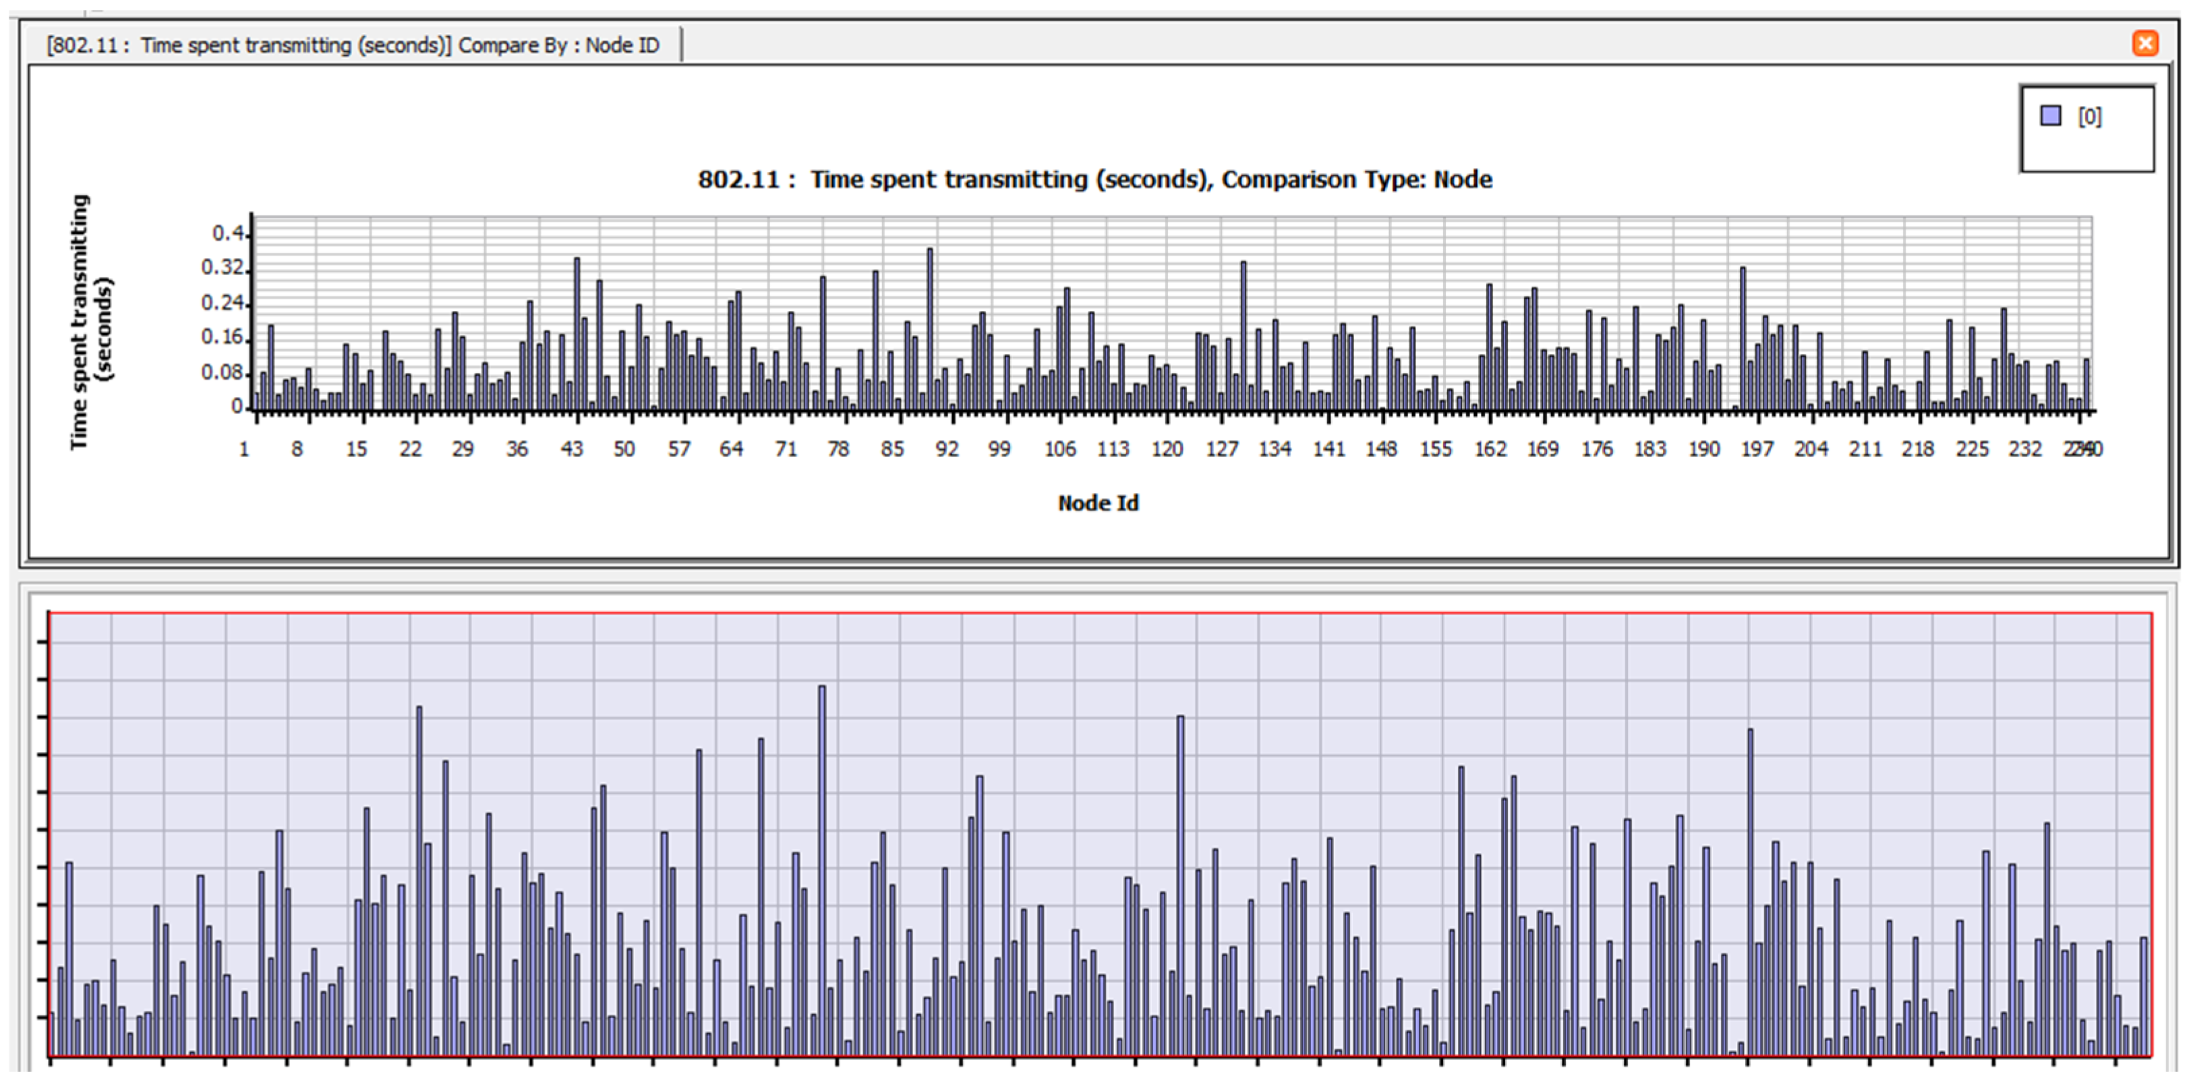
Task: Click the blue legend swatch for series [0]
Action: tap(2050, 116)
